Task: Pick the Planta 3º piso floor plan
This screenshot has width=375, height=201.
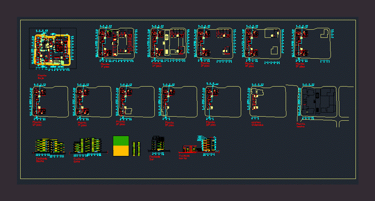Action: tap(215, 43)
